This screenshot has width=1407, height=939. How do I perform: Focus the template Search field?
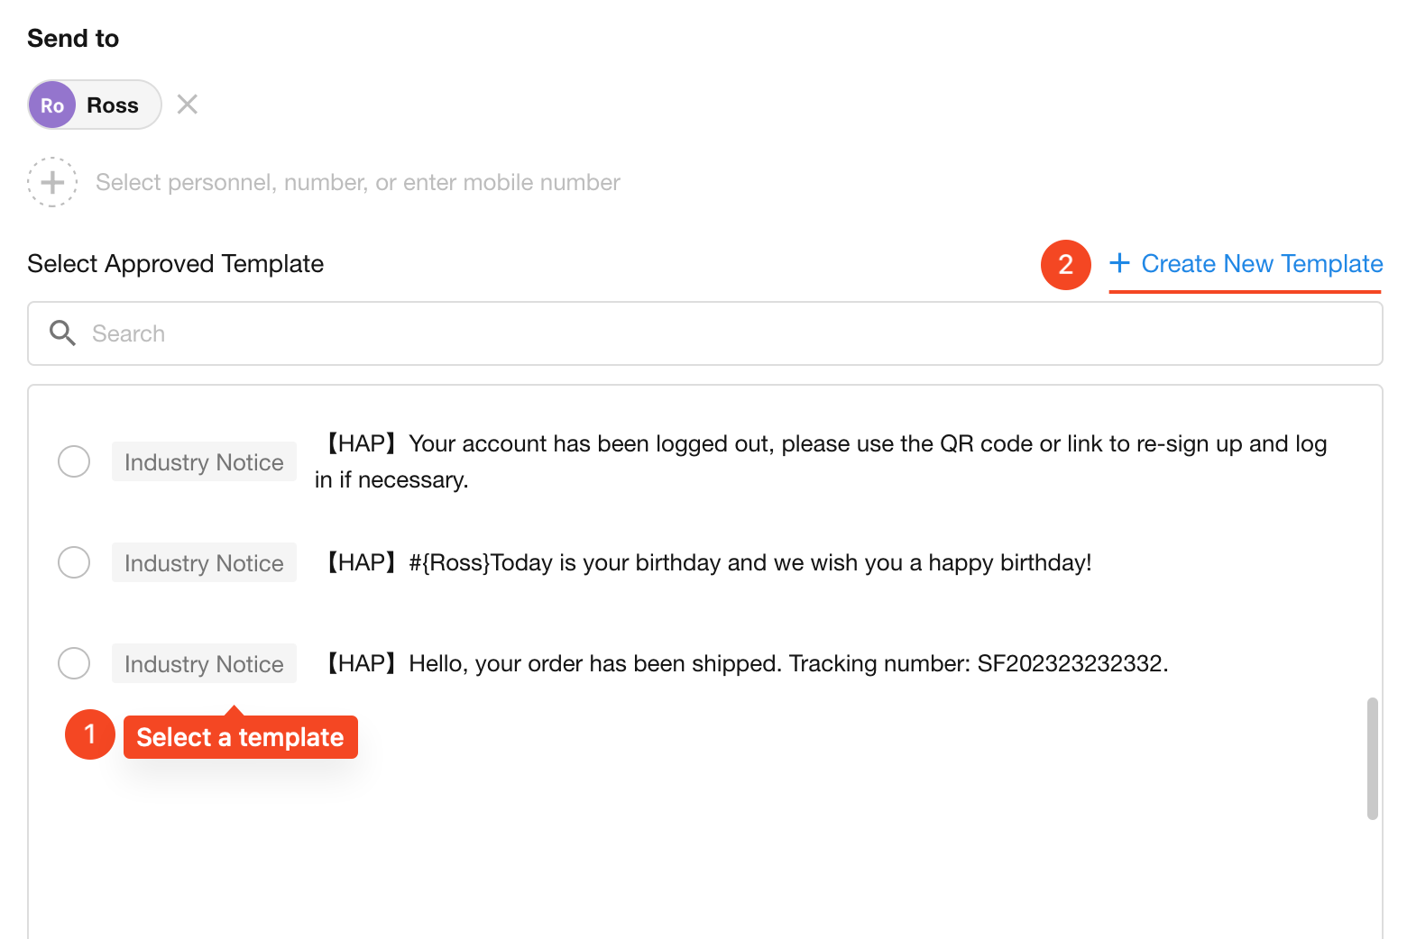point(722,333)
